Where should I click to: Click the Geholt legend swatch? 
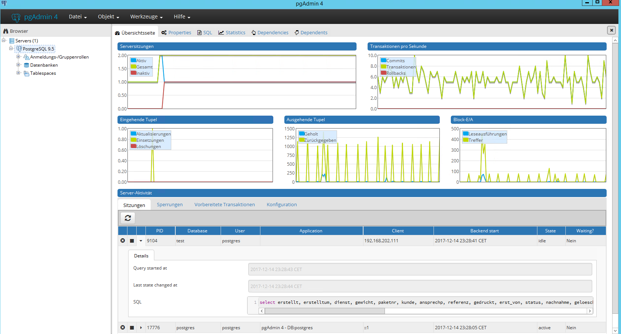coord(302,134)
